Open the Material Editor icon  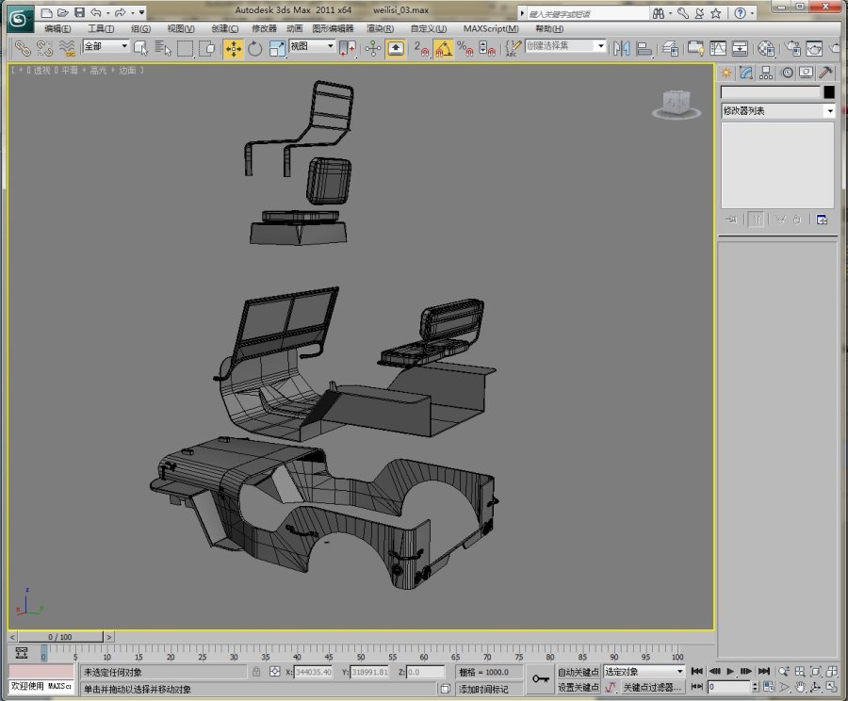pos(766,49)
